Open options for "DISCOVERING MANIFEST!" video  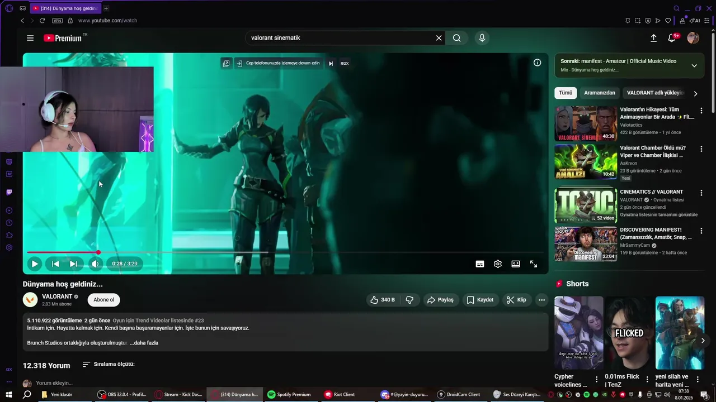point(701,231)
